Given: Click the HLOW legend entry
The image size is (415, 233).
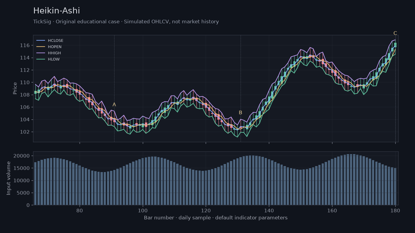Looking at the screenshot, I should click(x=48, y=59).
